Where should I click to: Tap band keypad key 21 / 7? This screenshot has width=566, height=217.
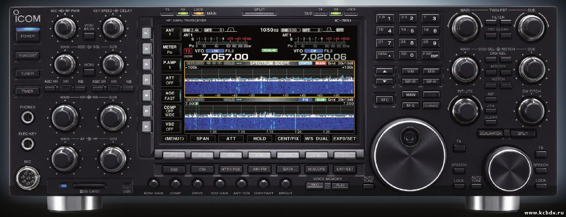pyautogui.click(x=385, y=43)
